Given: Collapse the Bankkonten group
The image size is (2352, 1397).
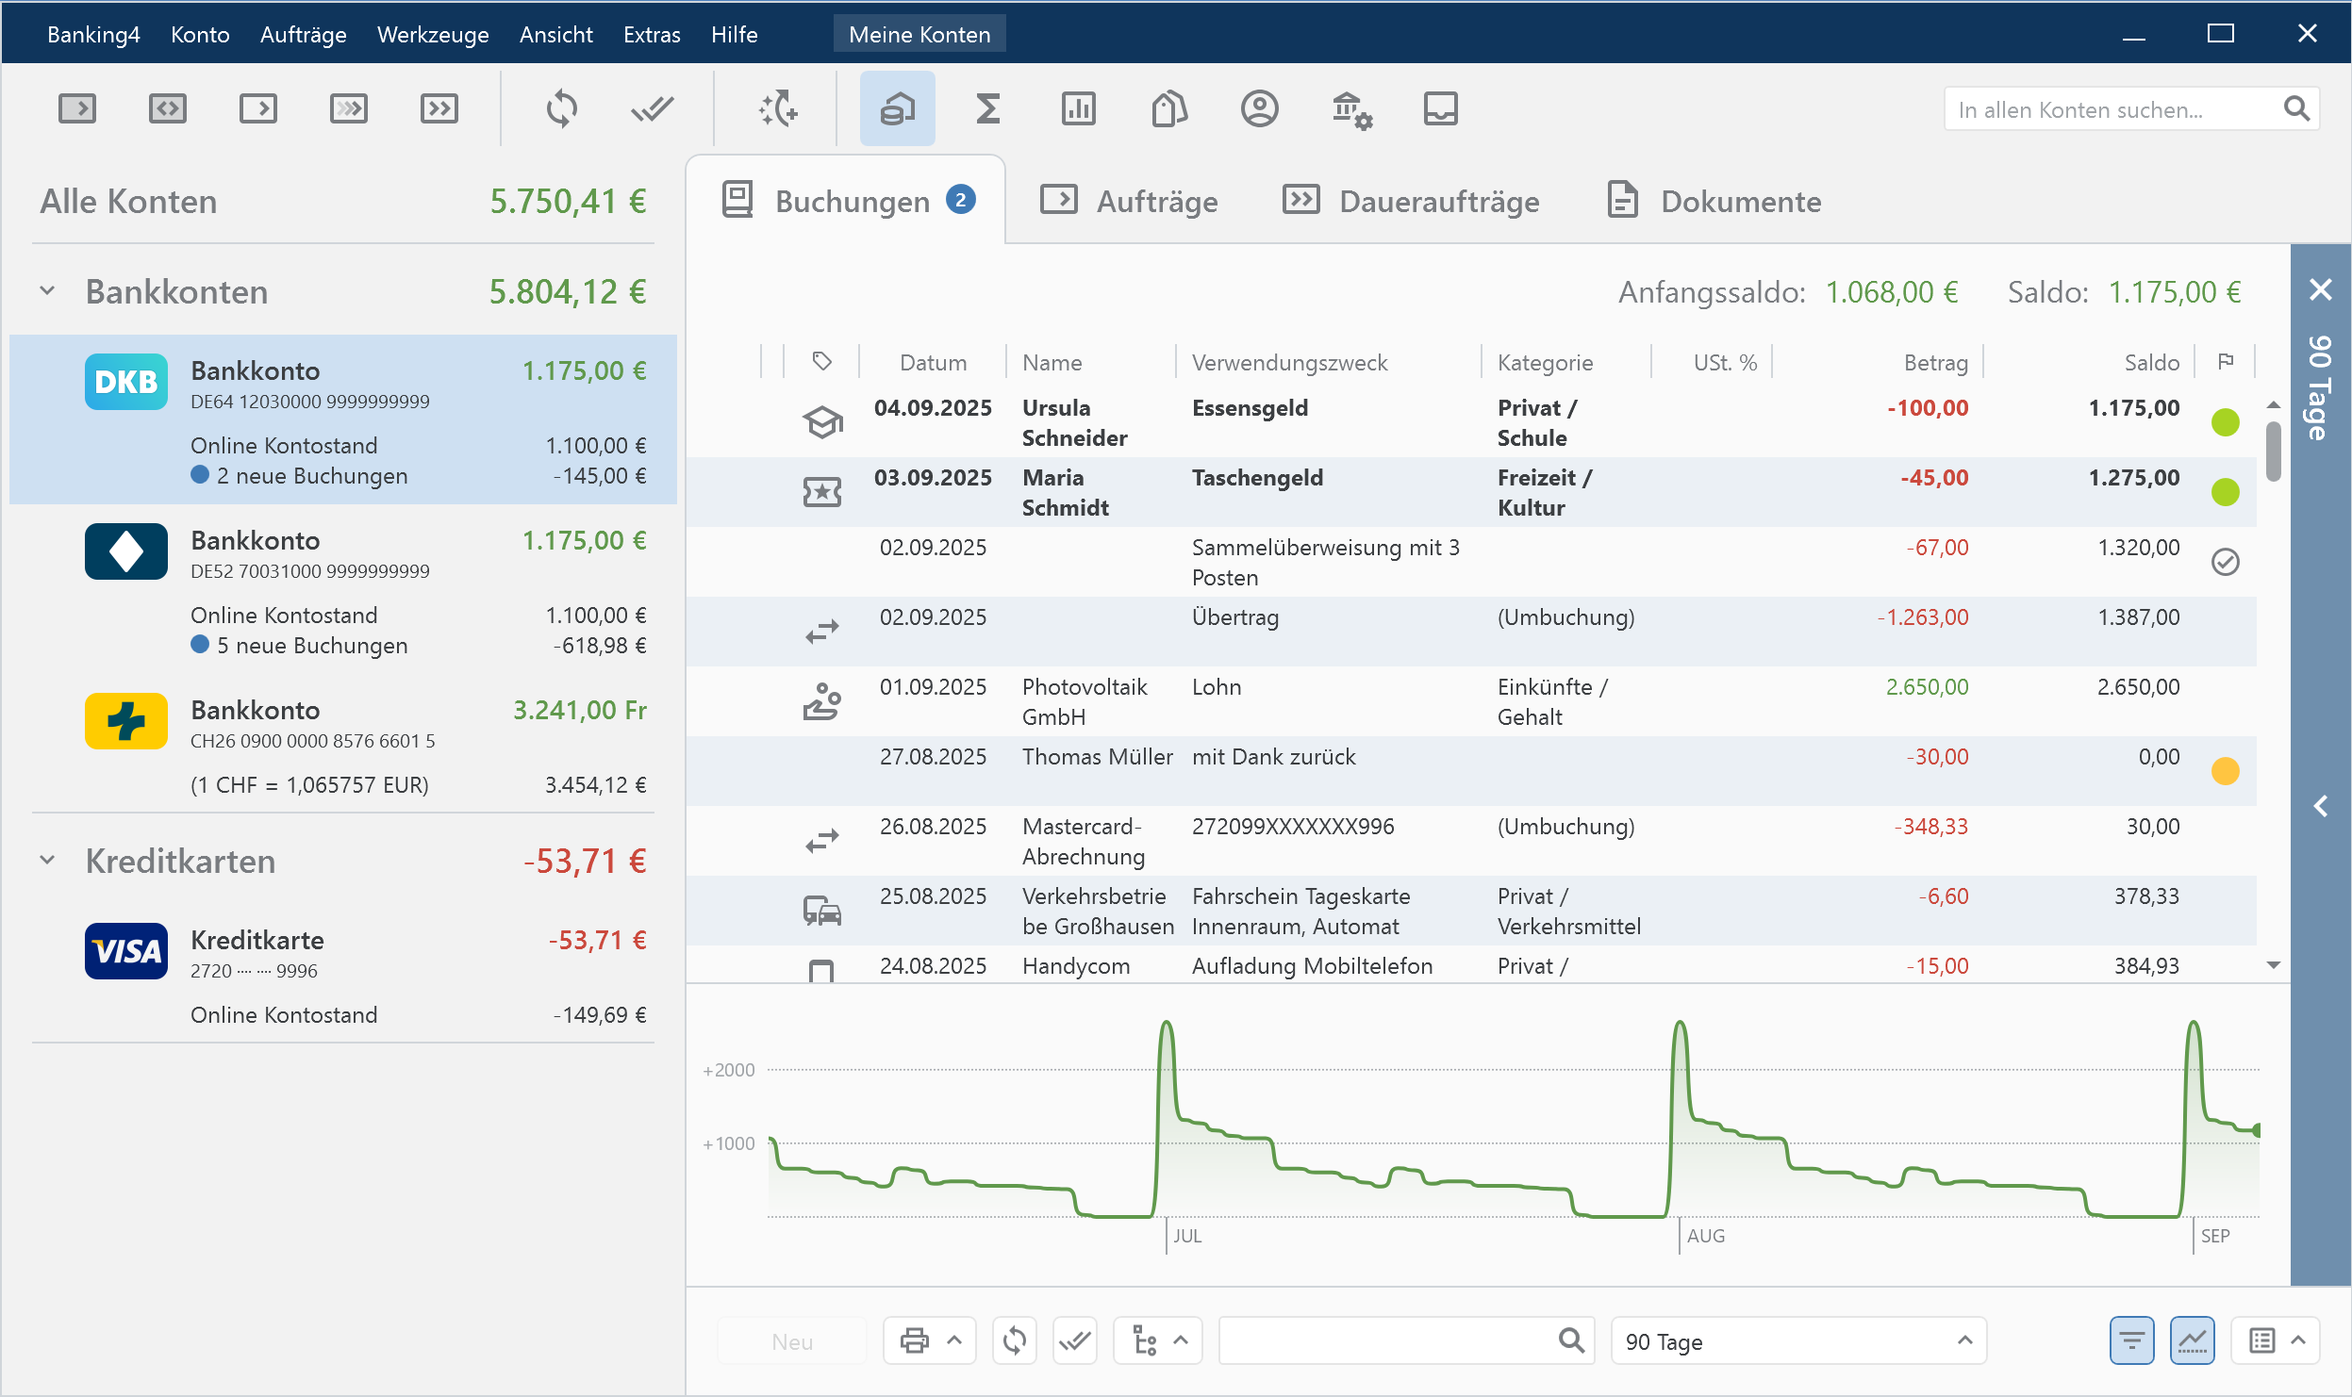Looking at the screenshot, I should [47, 291].
